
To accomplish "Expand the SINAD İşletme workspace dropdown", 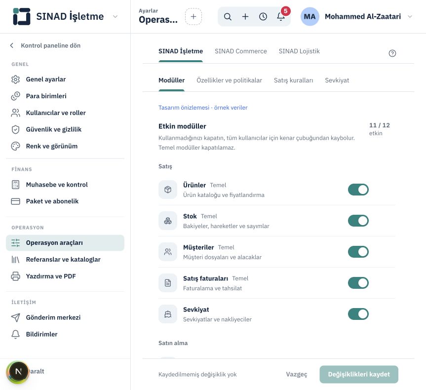I will pyautogui.click(x=115, y=17).
